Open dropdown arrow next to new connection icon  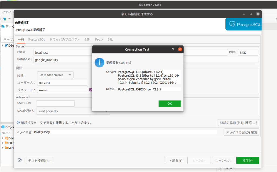9,19
